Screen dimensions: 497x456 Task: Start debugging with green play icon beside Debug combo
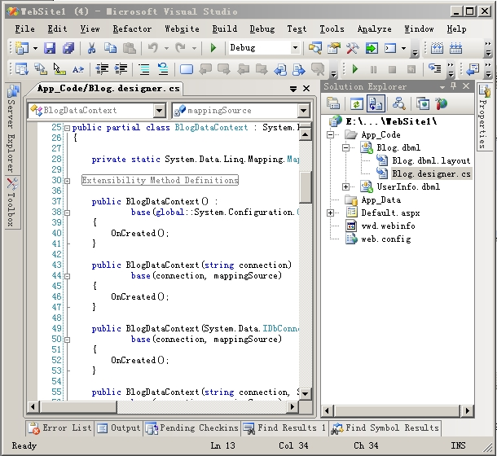point(213,48)
